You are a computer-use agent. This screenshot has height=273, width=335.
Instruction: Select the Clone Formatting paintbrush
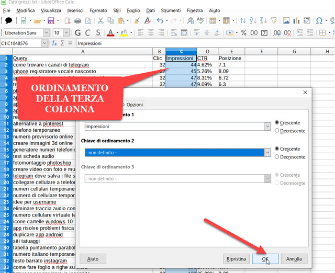[x=137, y=21]
